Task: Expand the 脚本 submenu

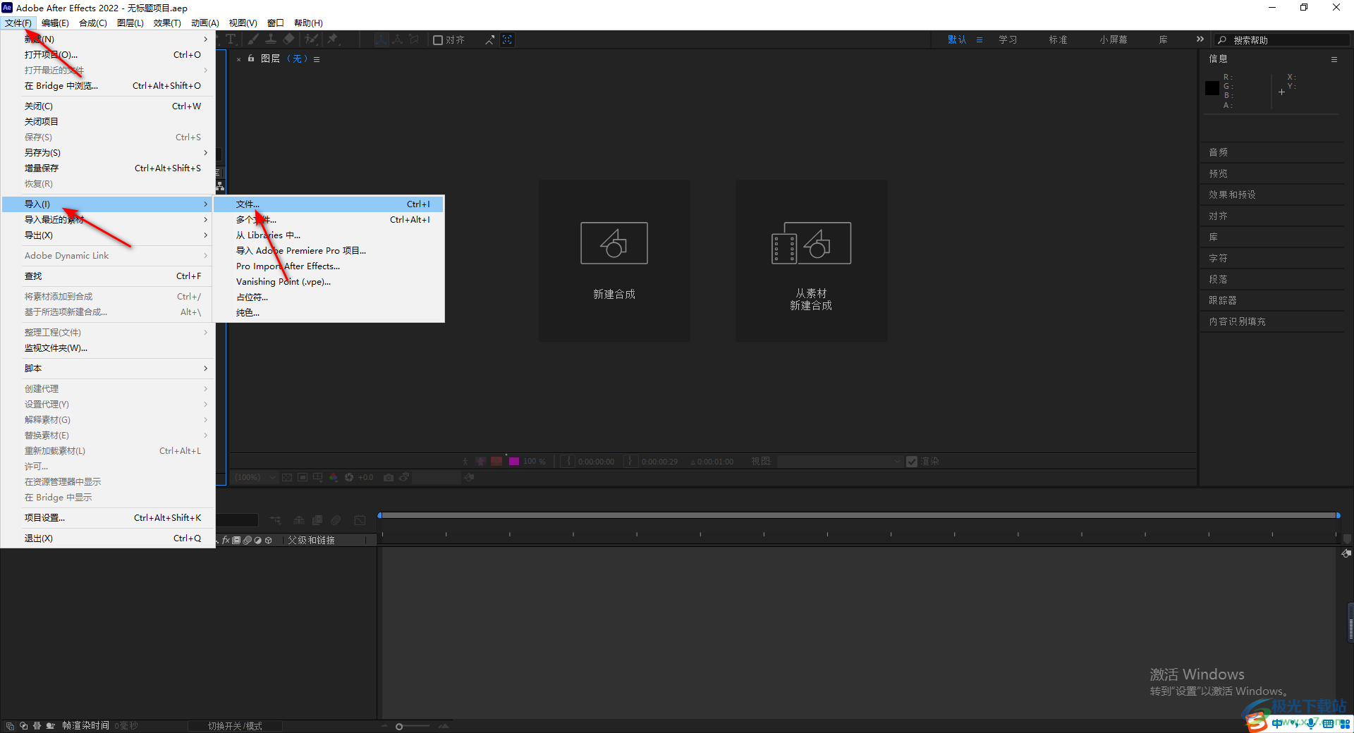Action: tap(108, 369)
